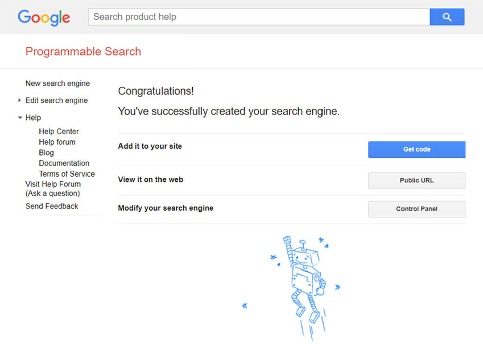483x348 pixels.
Task: Click Send Feedback in sidebar
Action: [x=52, y=206]
